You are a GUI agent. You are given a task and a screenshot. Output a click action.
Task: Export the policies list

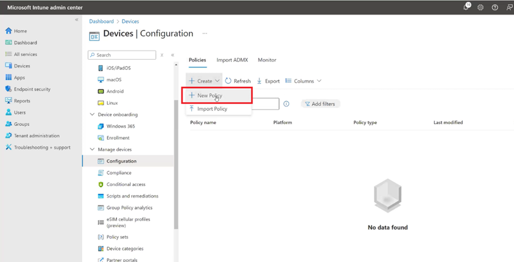pyautogui.click(x=268, y=81)
